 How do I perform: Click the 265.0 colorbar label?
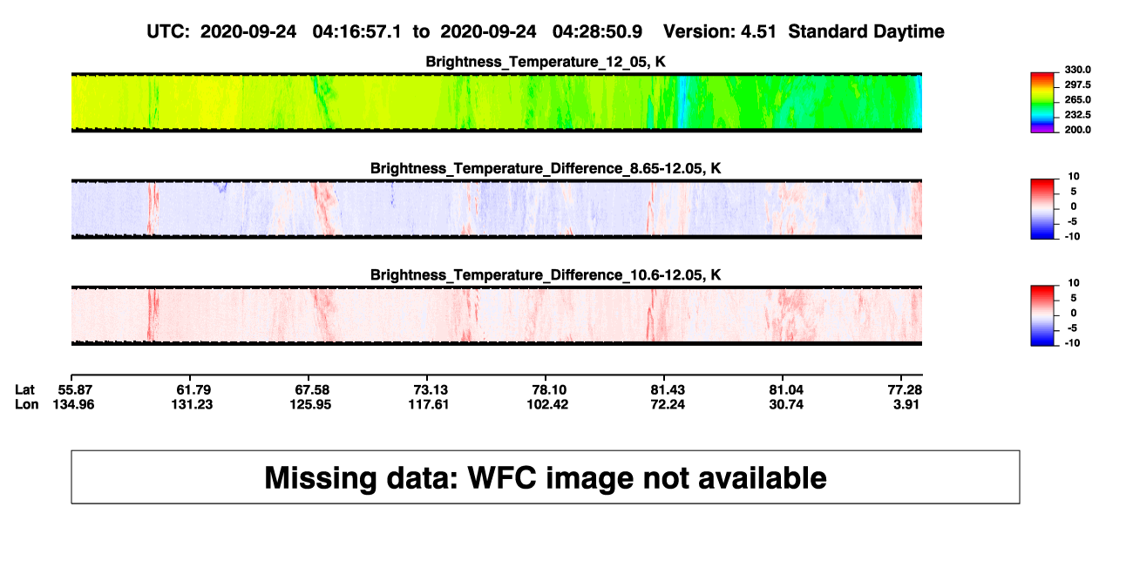[1079, 99]
